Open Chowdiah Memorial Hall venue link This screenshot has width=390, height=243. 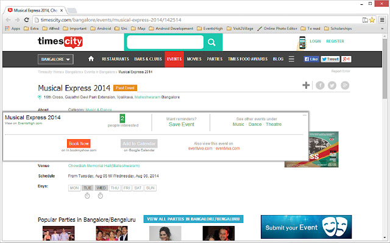pos(104,166)
